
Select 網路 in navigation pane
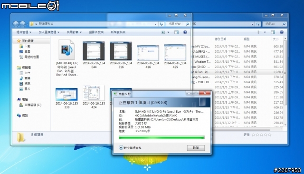click(x=25, y=116)
